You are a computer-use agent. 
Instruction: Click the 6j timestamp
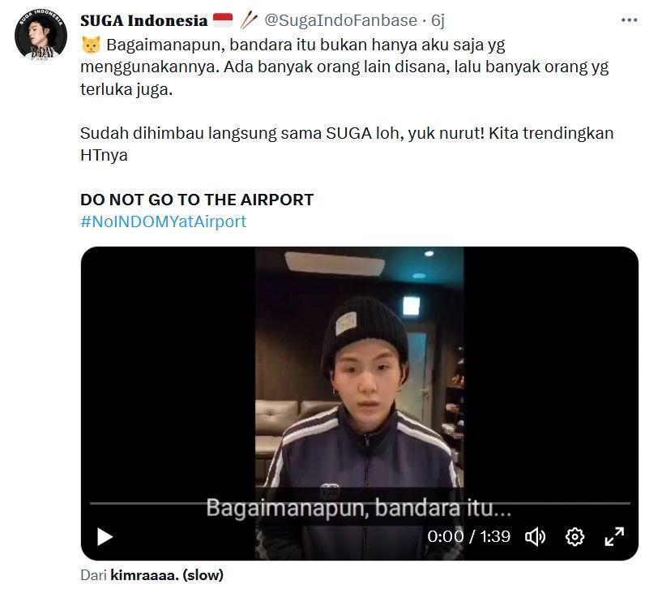(438, 20)
